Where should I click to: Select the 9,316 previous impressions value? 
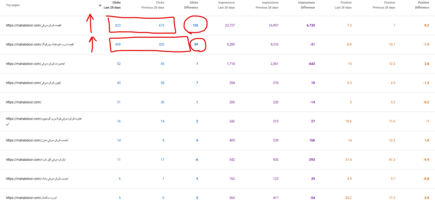coord(274,45)
